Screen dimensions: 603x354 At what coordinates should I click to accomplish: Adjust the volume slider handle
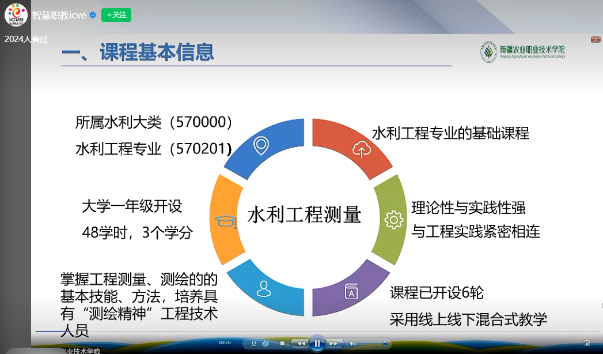pyautogui.click(x=384, y=344)
